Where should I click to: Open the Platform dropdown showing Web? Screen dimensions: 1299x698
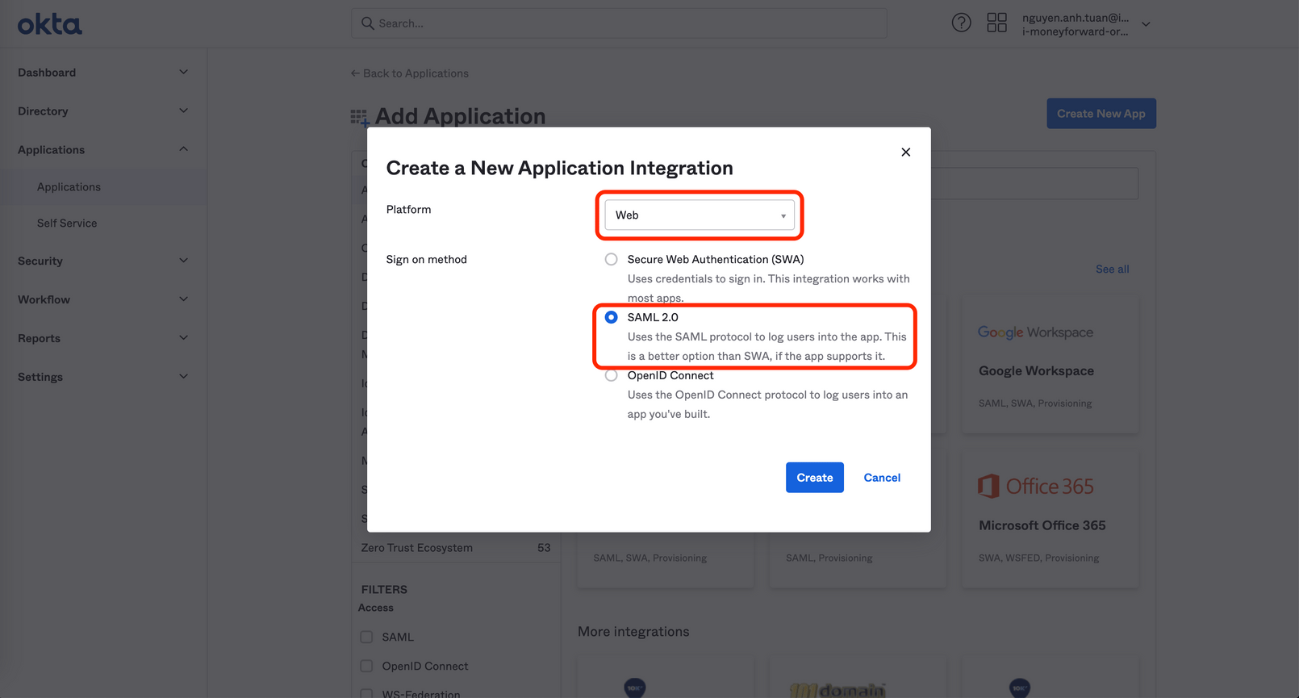click(700, 215)
